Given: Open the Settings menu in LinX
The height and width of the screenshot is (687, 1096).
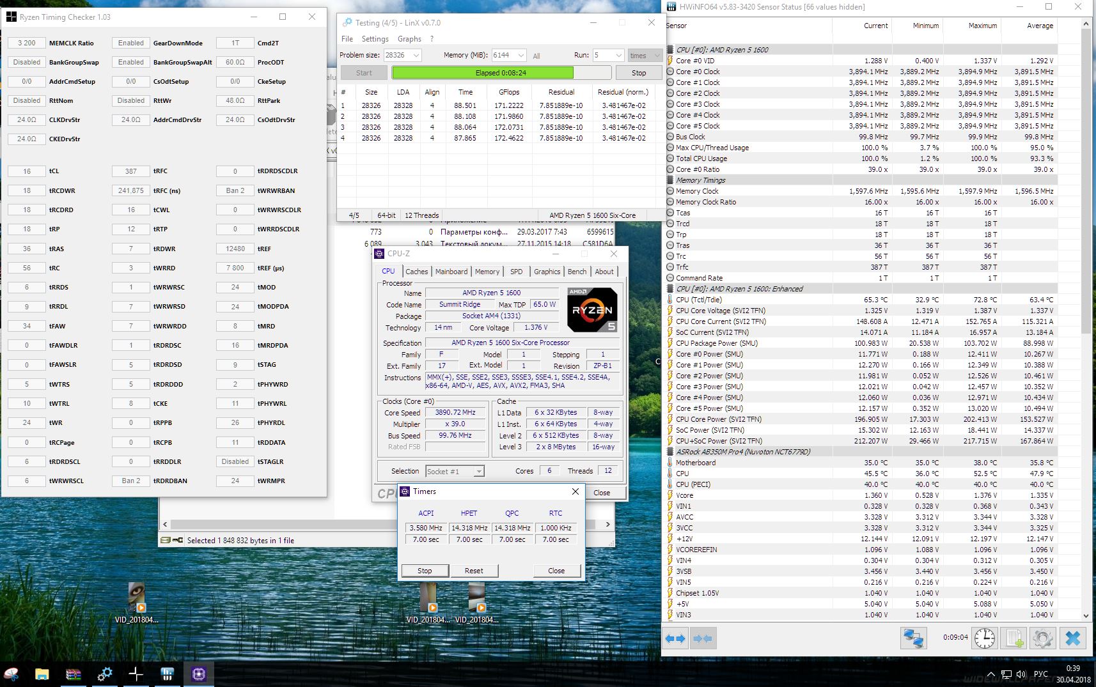Looking at the screenshot, I should (375, 39).
